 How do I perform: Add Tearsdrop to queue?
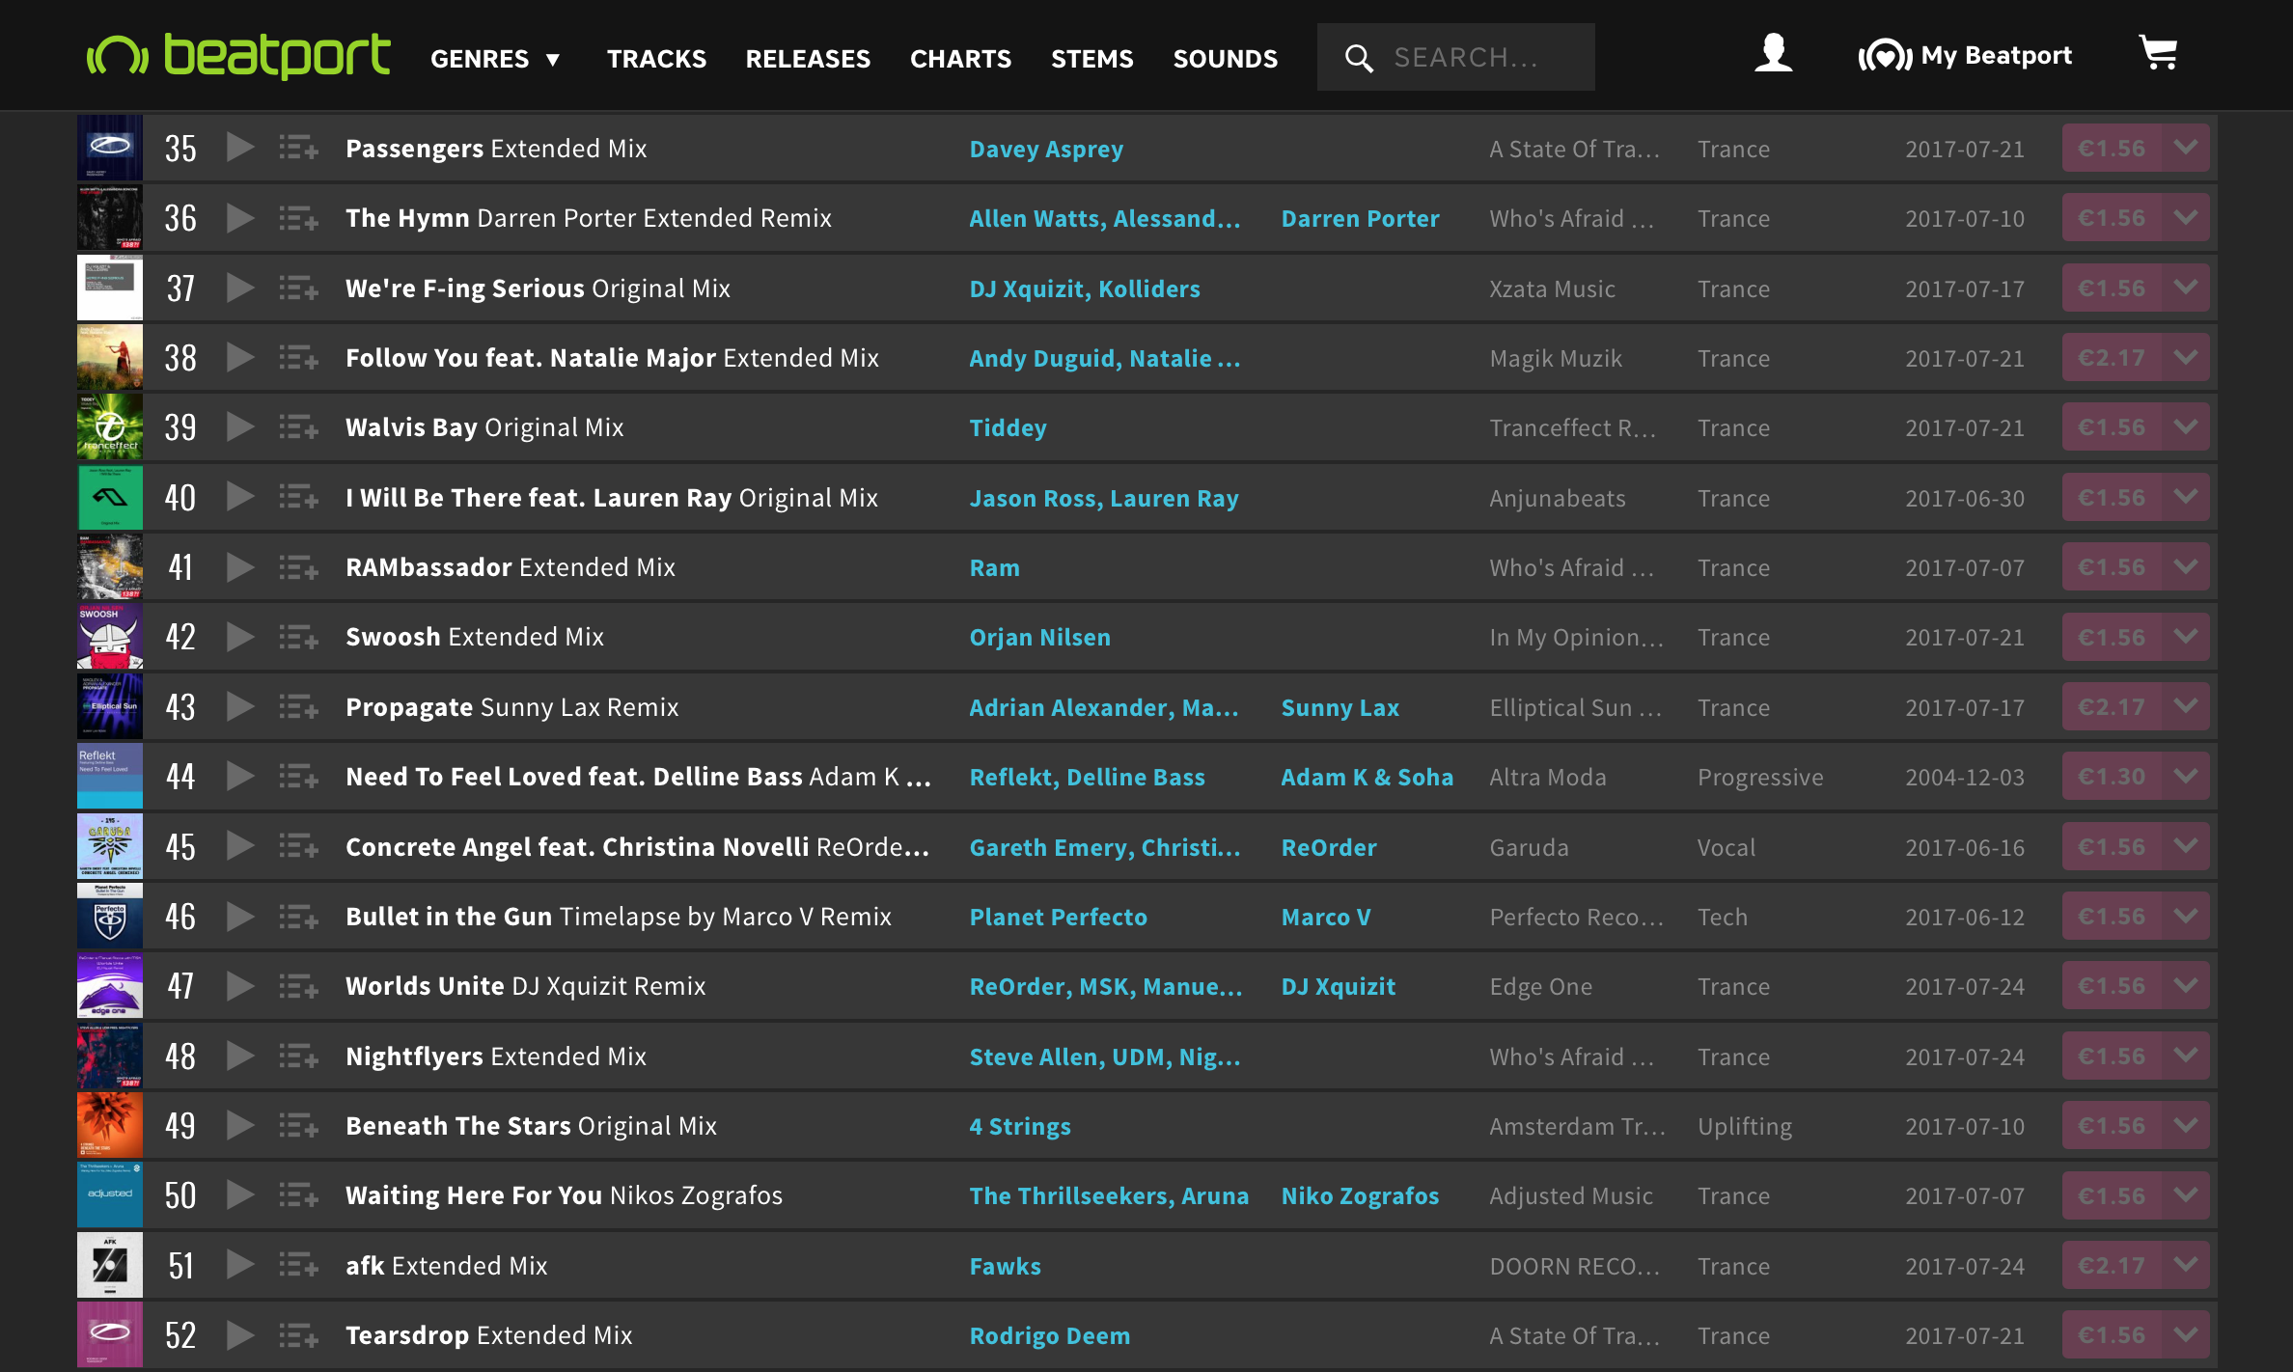(299, 1334)
